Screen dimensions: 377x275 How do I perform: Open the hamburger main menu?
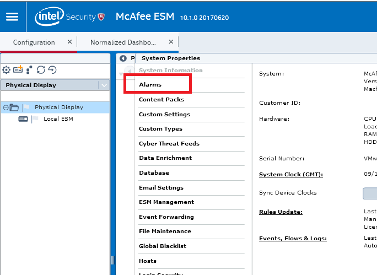(x=12, y=17)
